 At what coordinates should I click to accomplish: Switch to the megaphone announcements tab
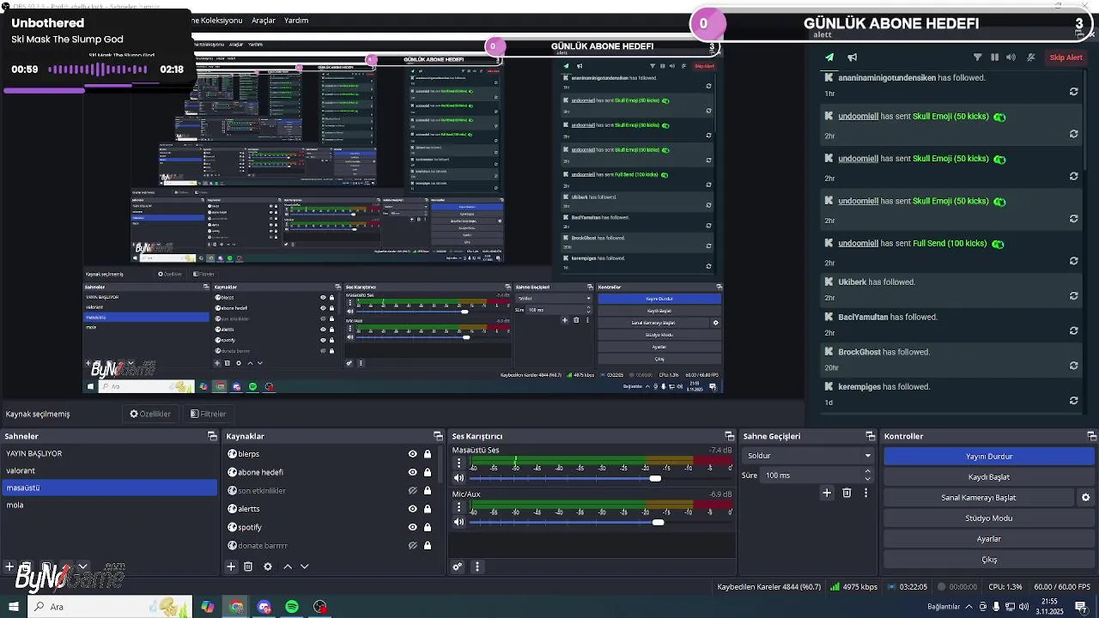click(x=853, y=58)
